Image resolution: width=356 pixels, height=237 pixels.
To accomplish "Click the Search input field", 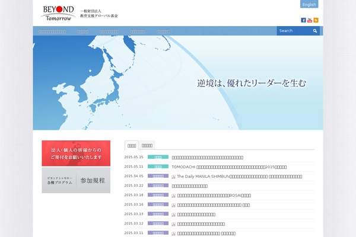I will (293, 31).
